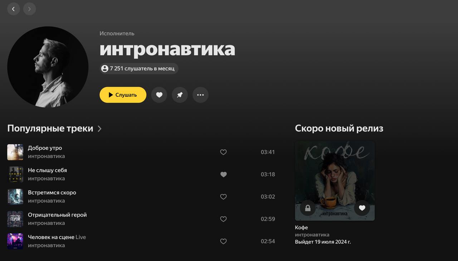Click the lock icon on Кофе cover

(308, 208)
